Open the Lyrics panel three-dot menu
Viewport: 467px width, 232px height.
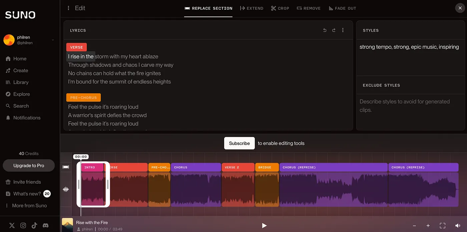(343, 30)
